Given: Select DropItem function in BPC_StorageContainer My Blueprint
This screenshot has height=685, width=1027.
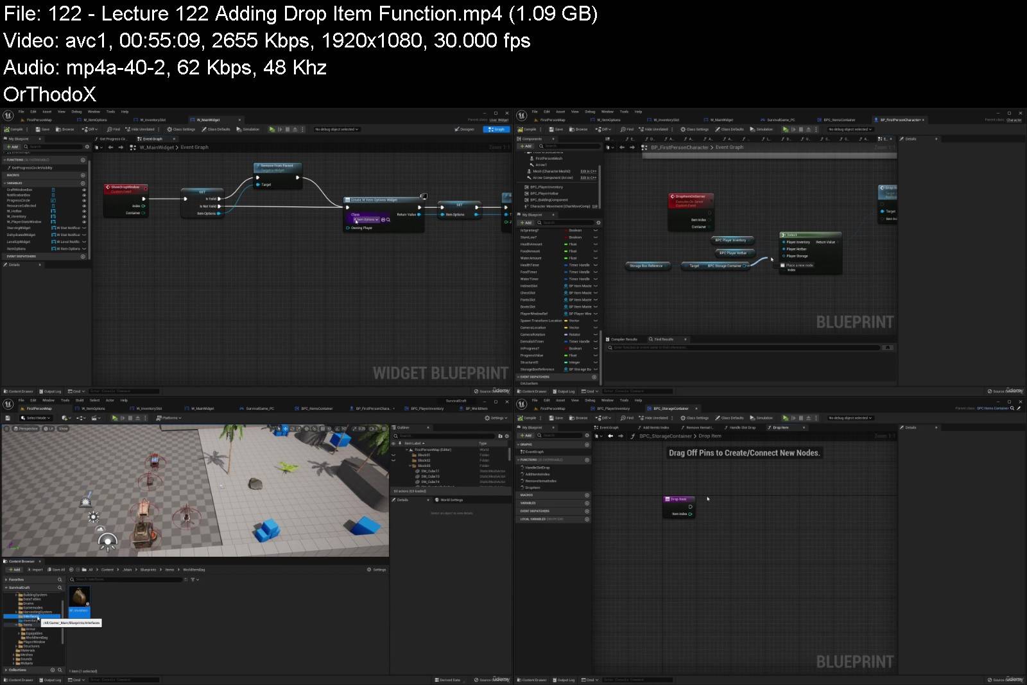Looking at the screenshot, I should click(532, 487).
